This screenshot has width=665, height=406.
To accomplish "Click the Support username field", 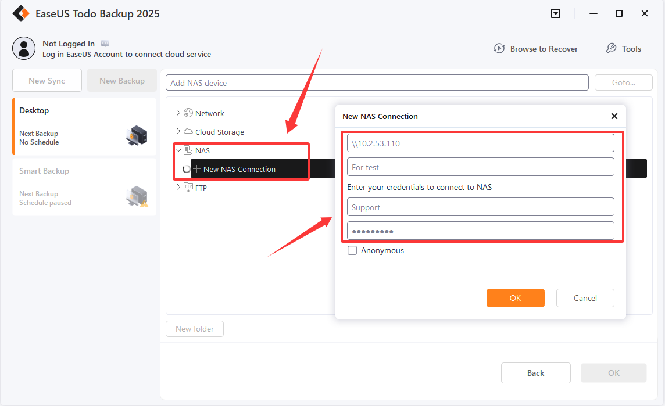I will coord(481,207).
